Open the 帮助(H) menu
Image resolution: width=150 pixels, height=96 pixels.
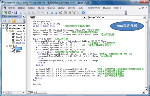tap(117, 8)
